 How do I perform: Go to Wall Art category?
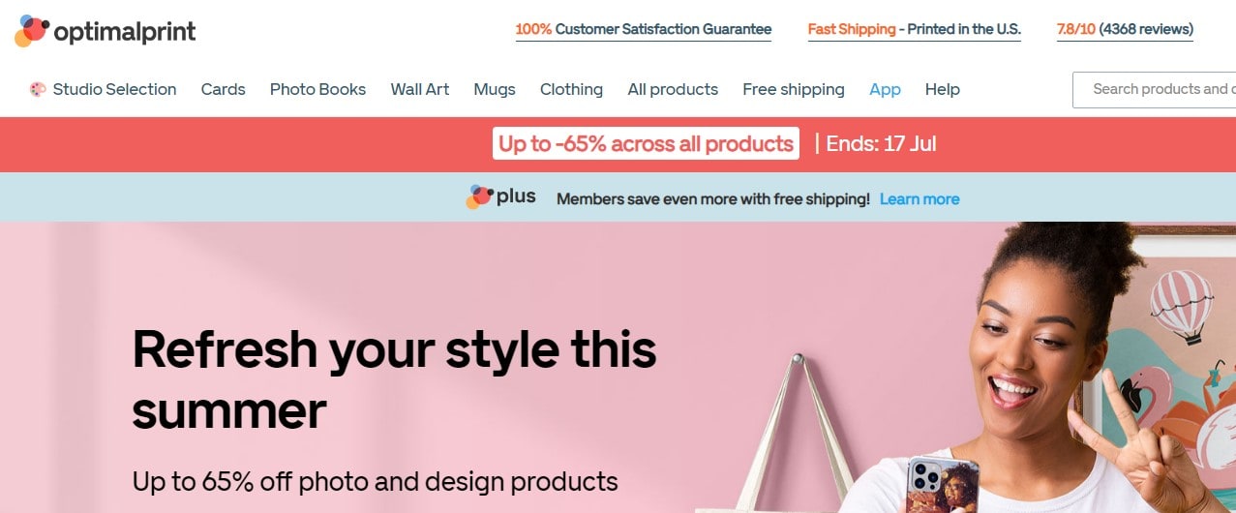click(419, 90)
